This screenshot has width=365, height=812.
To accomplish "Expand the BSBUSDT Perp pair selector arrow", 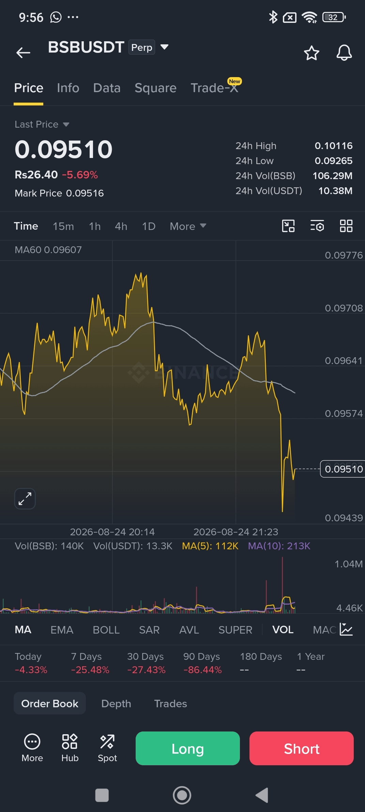I will tap(165, 47).
